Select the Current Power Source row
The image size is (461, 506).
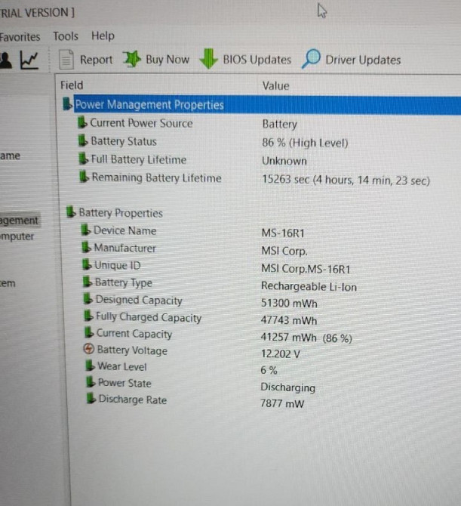141,123
